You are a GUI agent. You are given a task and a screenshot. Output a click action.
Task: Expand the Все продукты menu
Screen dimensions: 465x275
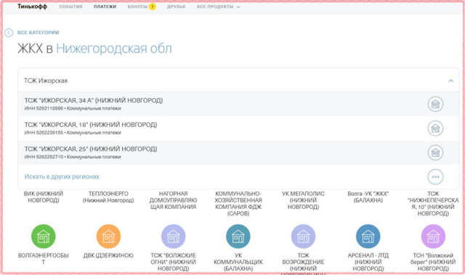[218, 7]
